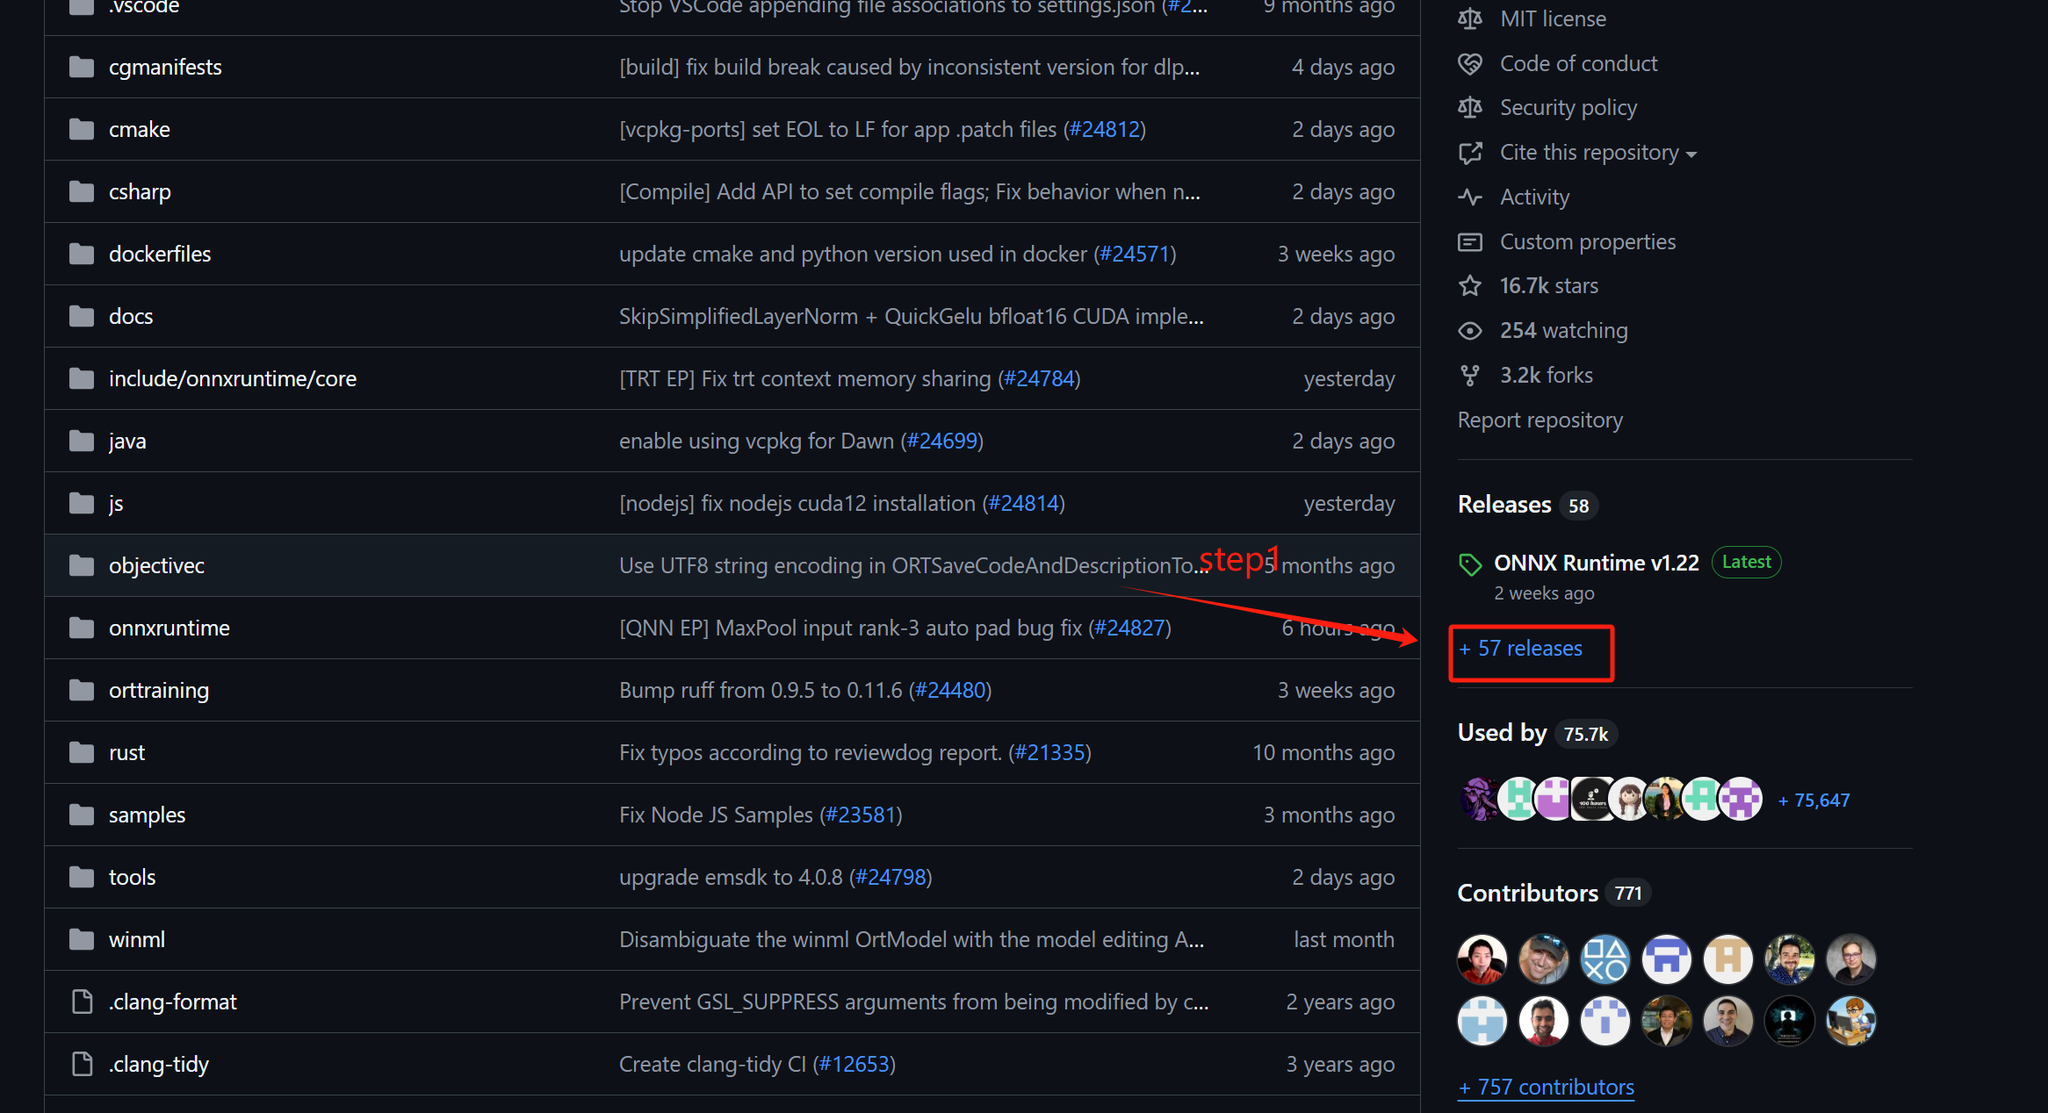This screenshot has height=1113, width=2048.
Task: Click the Activity pulse icon
Action: [1470, 197]
